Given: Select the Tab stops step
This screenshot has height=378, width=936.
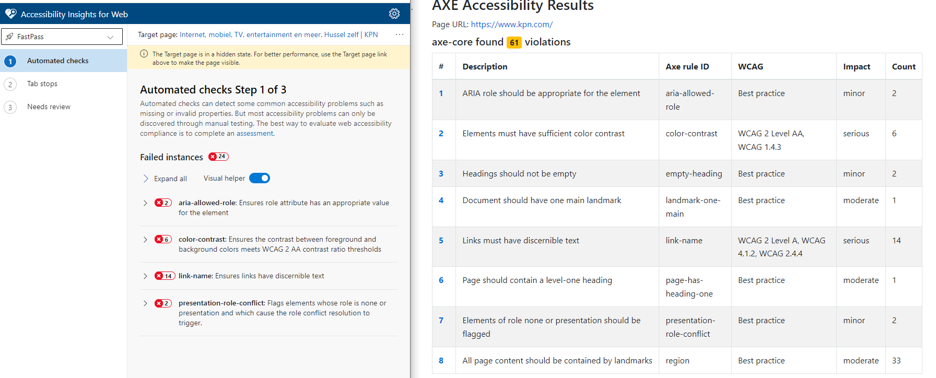Looking at the screenshot, I should point(42,84).
